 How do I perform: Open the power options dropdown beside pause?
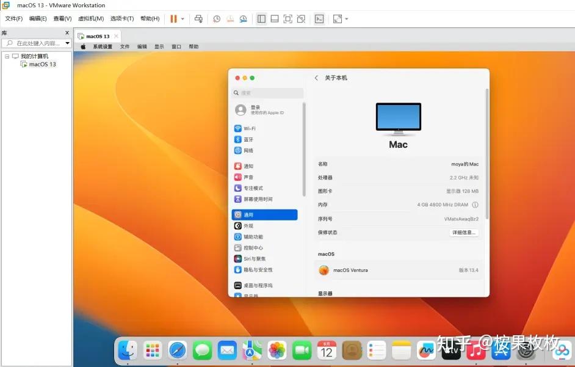point(183,19)
